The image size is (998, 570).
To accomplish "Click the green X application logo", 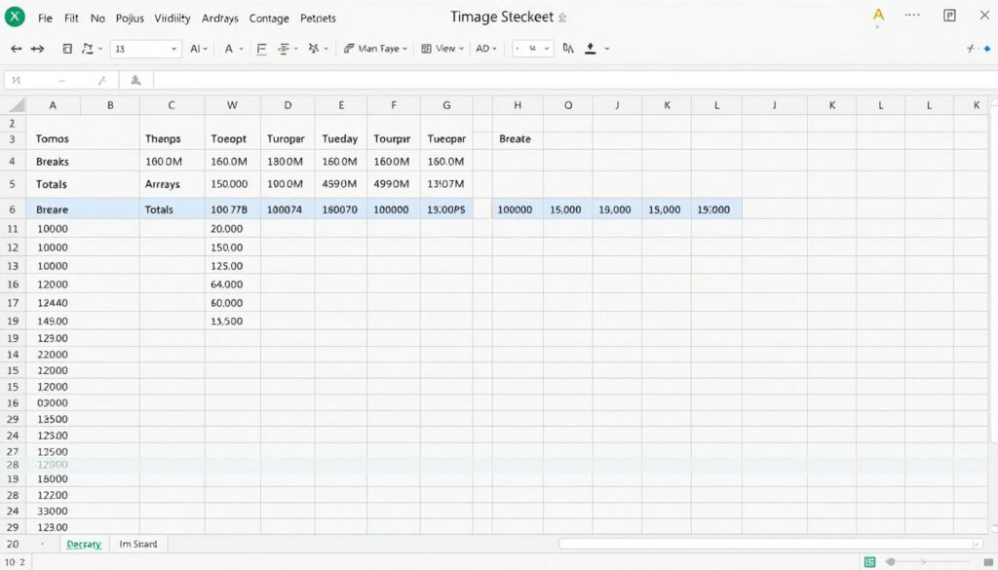I will coord(15,17).
